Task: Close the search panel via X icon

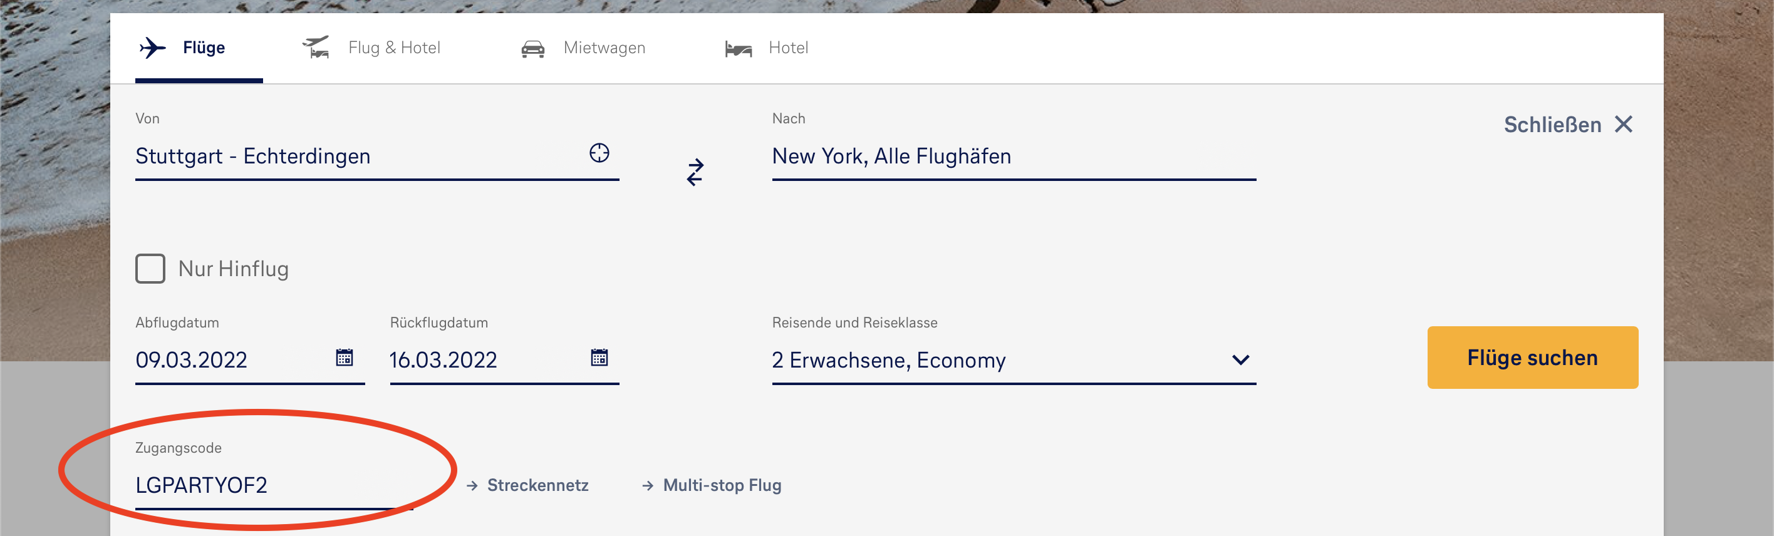Action: coord(1623,125)
